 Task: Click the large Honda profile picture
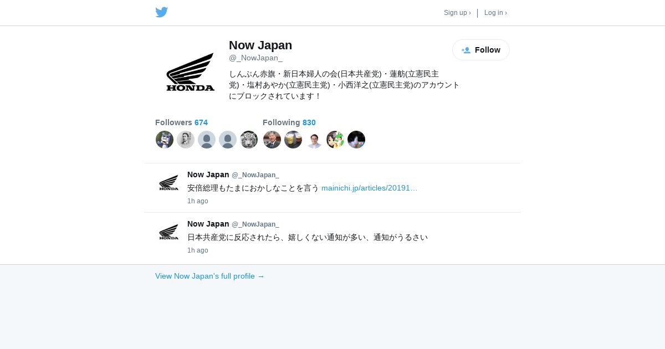click(x=190, y=71)
